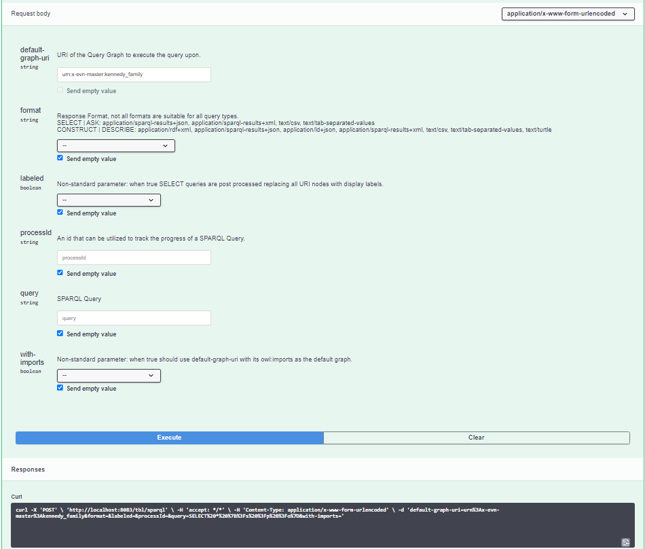The image size is (645, 549).
Task: Uncheck Send empty value under query
Action: [60, 333]
